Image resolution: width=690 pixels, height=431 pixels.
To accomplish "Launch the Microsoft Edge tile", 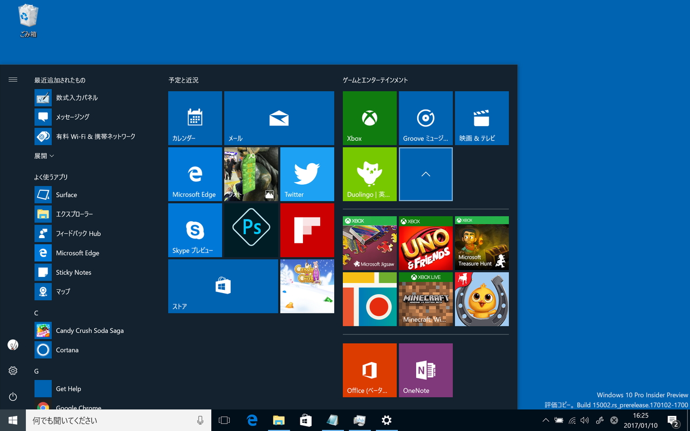I will click(x=195, y=174).
